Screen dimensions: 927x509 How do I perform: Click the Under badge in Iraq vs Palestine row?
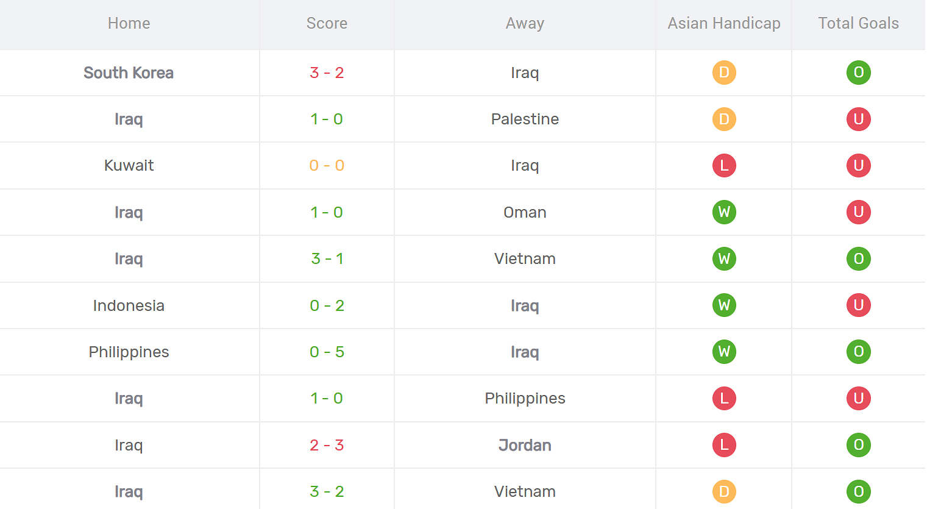[x=858, y=119]
